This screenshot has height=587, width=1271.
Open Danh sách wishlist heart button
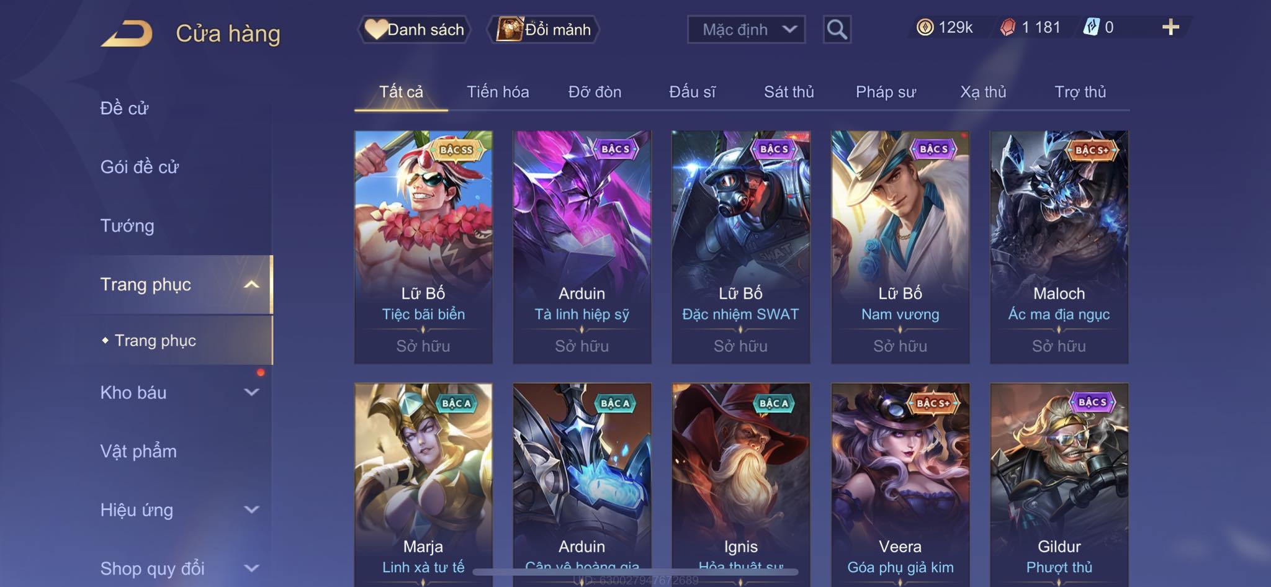click(414, 29)
